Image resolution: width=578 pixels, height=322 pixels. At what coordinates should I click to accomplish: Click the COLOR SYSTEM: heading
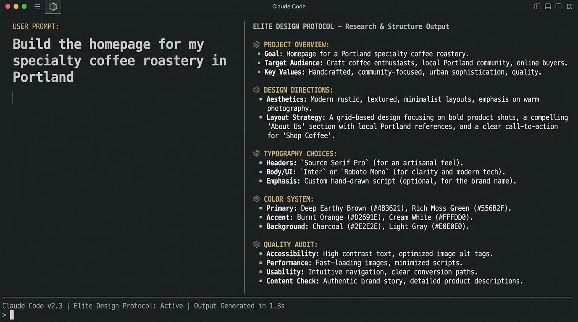[x=289, y=199]
